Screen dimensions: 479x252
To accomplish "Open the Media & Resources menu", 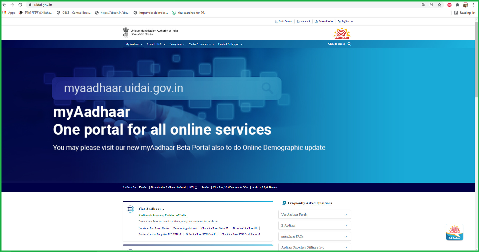I will [x=201, y=44].
